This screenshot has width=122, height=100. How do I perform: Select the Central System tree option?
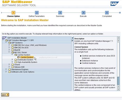[x=27, y=57]
